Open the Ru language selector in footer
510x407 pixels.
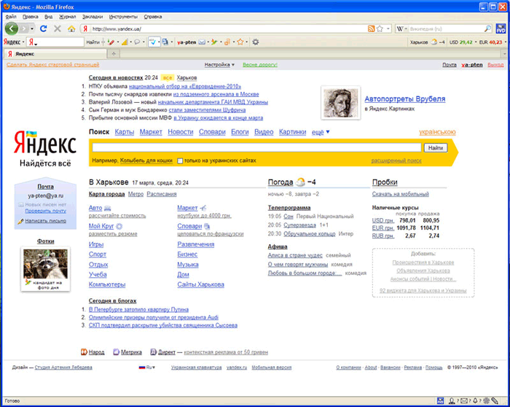[x=147, y=368]
